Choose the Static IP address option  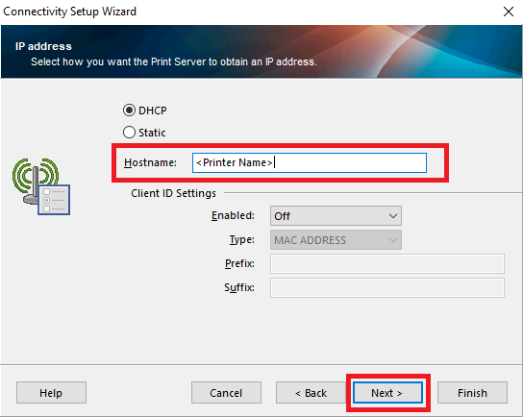(129, 133)
